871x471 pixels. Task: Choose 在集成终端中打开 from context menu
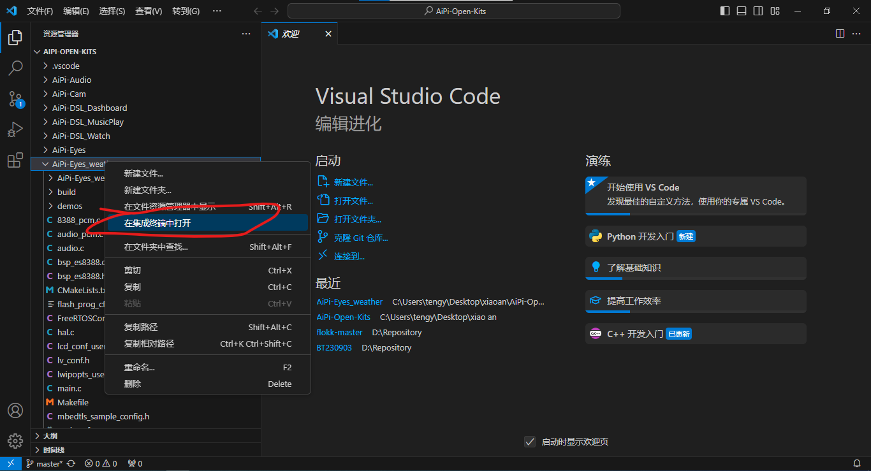pyautogui.click(x=207, y=223)
